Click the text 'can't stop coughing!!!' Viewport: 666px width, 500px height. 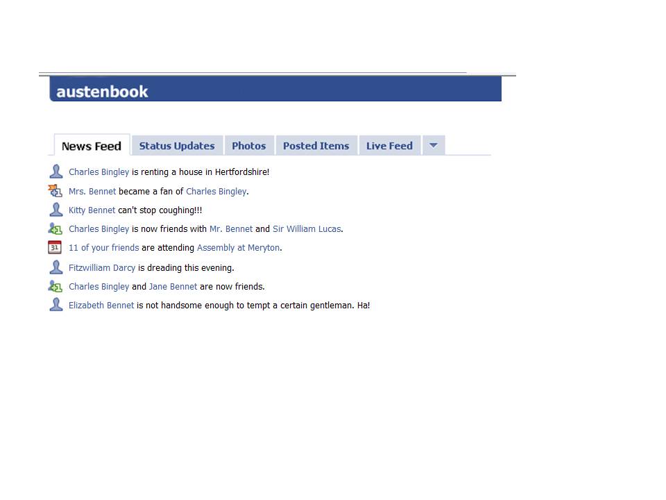click(160, 210)
